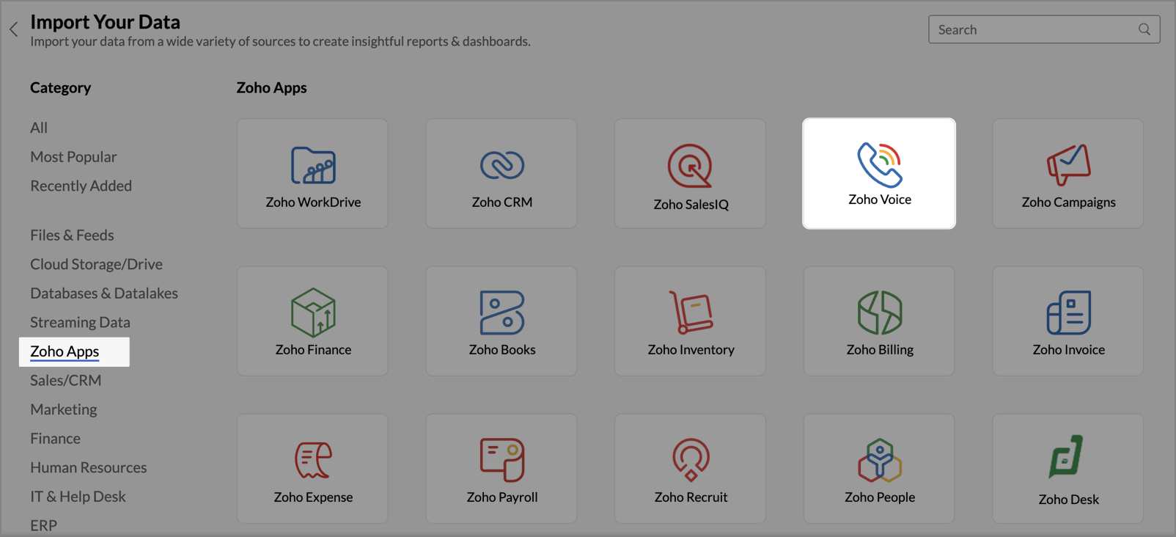Screen dimensions: 1176x537
Task: Select Cloud Storage/Drive category
Action: click(96, 264)
